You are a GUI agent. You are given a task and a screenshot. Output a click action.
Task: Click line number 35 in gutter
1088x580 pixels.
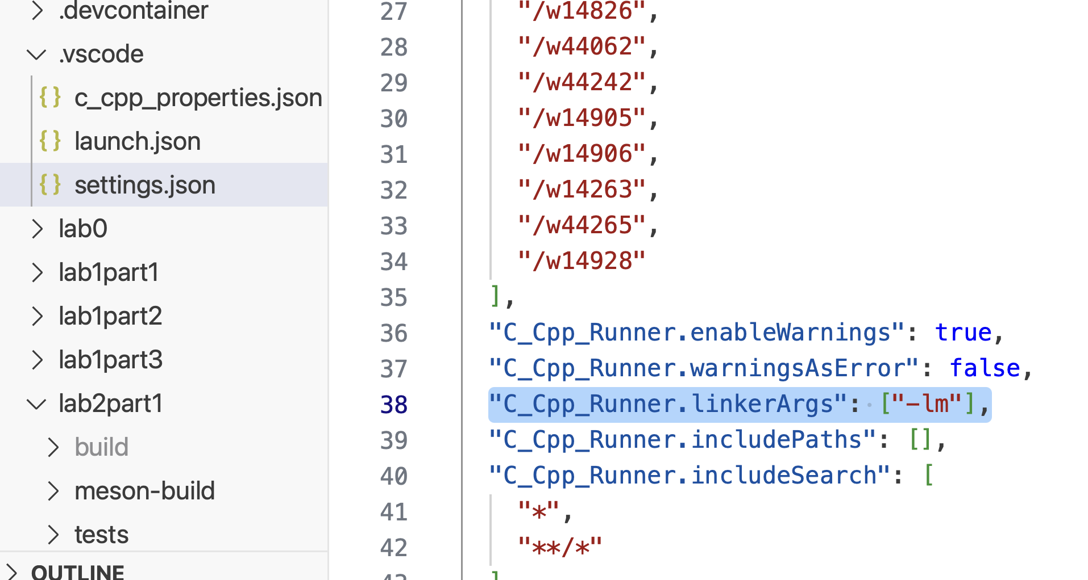[394, 297]
